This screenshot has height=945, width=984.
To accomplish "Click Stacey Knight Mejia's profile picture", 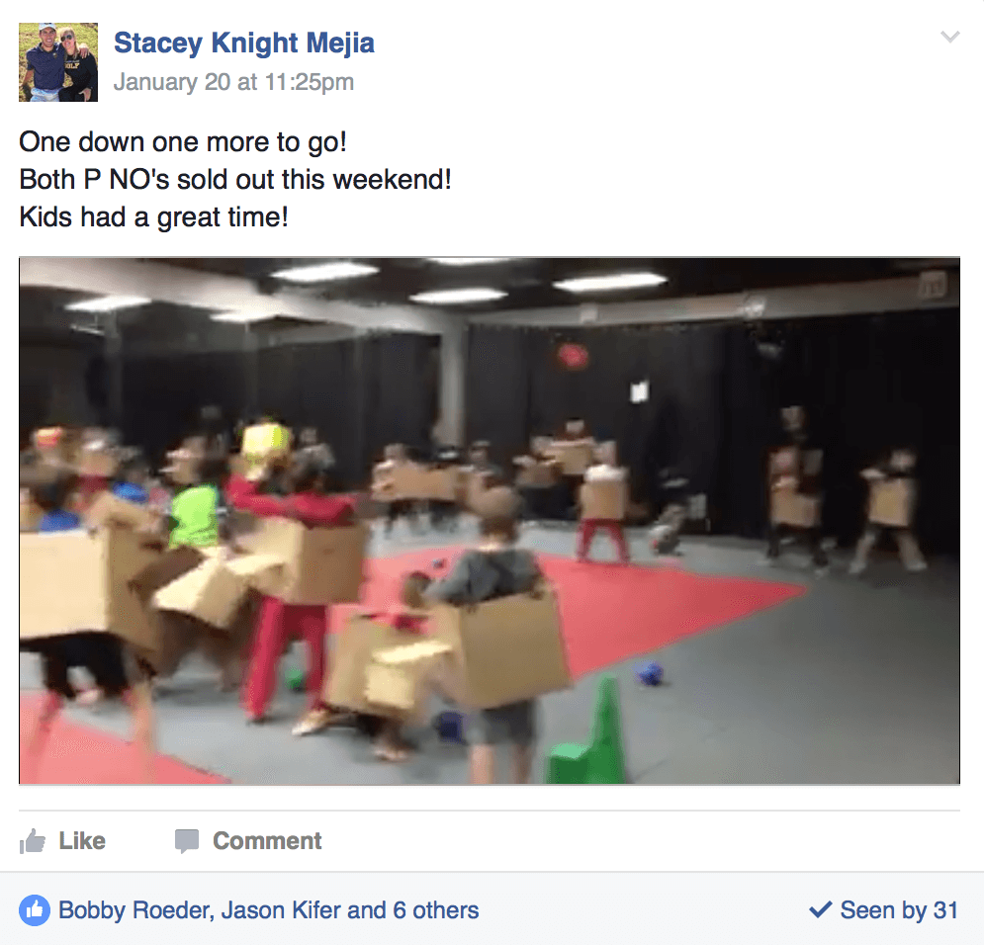I will coord(58,62).
